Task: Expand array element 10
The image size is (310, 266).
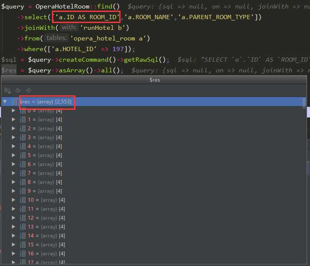Action: tap(14, 200)
